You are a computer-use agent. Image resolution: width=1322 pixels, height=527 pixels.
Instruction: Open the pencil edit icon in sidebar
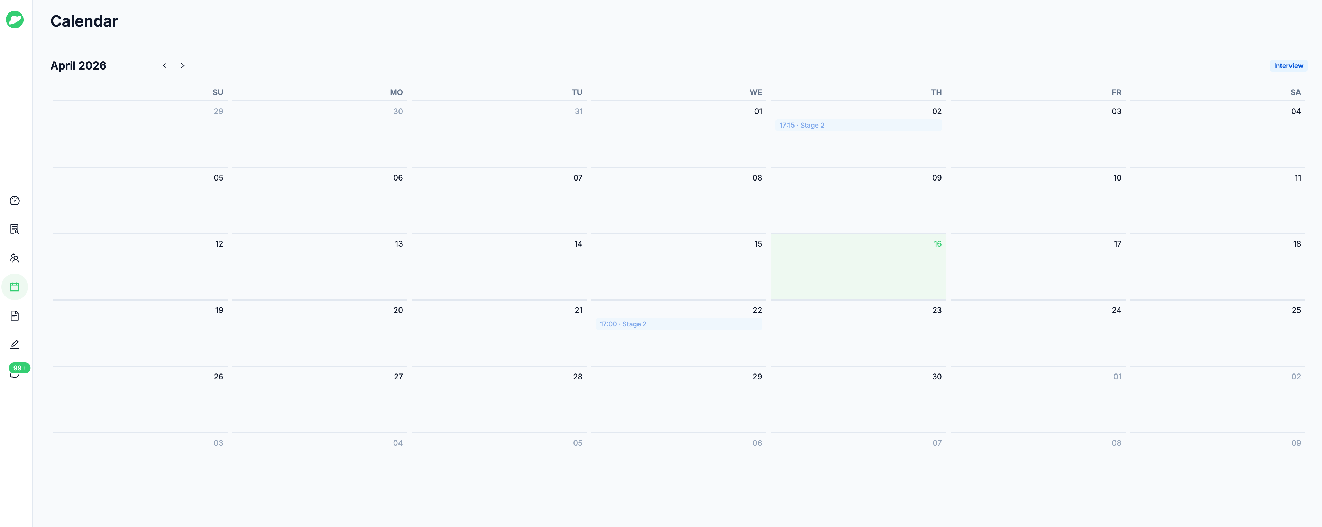click(x=15, y=344)
